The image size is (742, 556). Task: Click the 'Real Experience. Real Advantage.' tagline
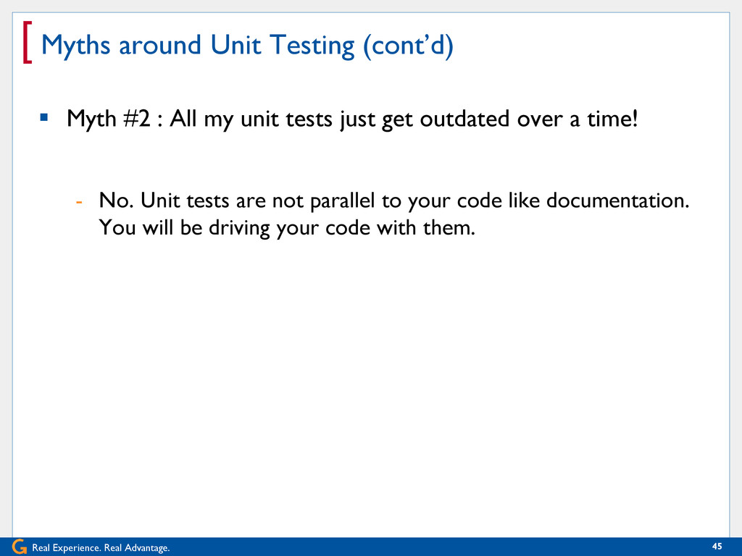click(x=101, y=548)
